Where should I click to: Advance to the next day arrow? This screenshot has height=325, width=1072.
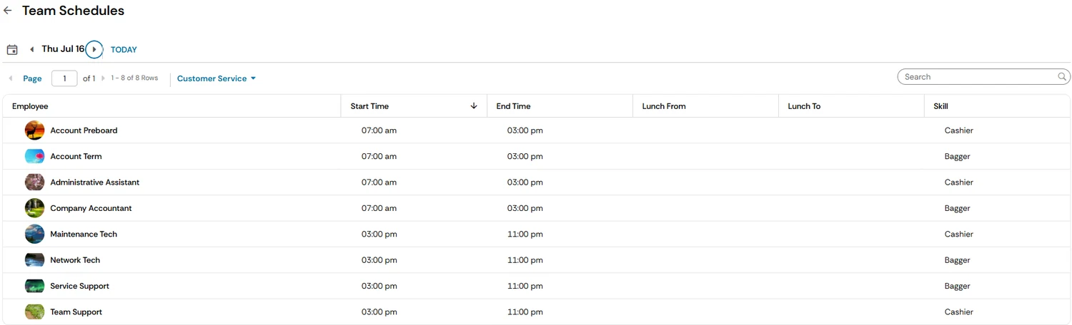pos(94,50)
